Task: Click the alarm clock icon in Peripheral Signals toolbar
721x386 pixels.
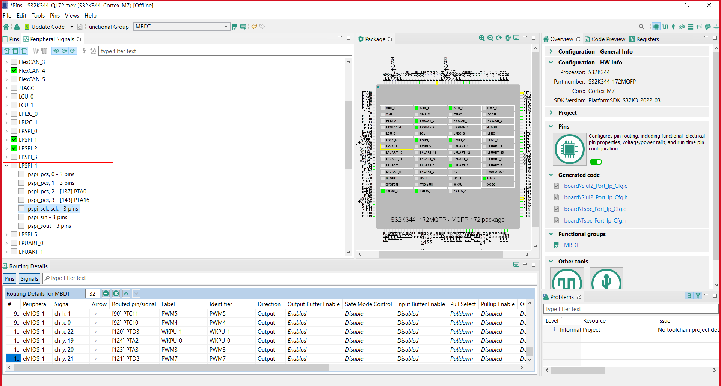Action: coord(93,51)
